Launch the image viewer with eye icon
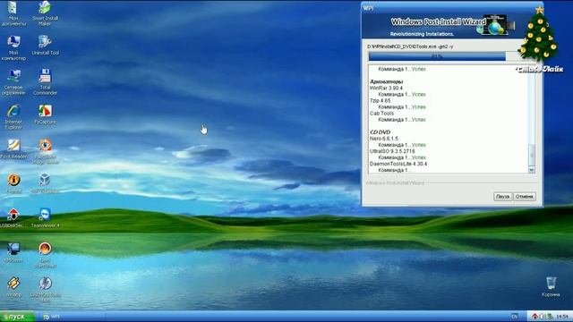Screen dimensions: 573x322 click(45, 151)
